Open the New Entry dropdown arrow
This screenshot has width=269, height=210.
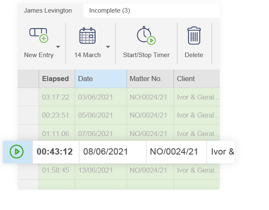tap(58, 47)
